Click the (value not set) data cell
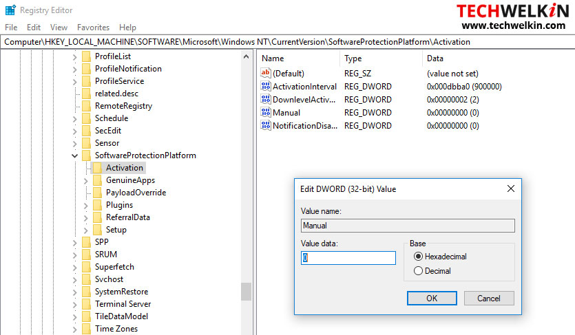 [x=452, y=73]
